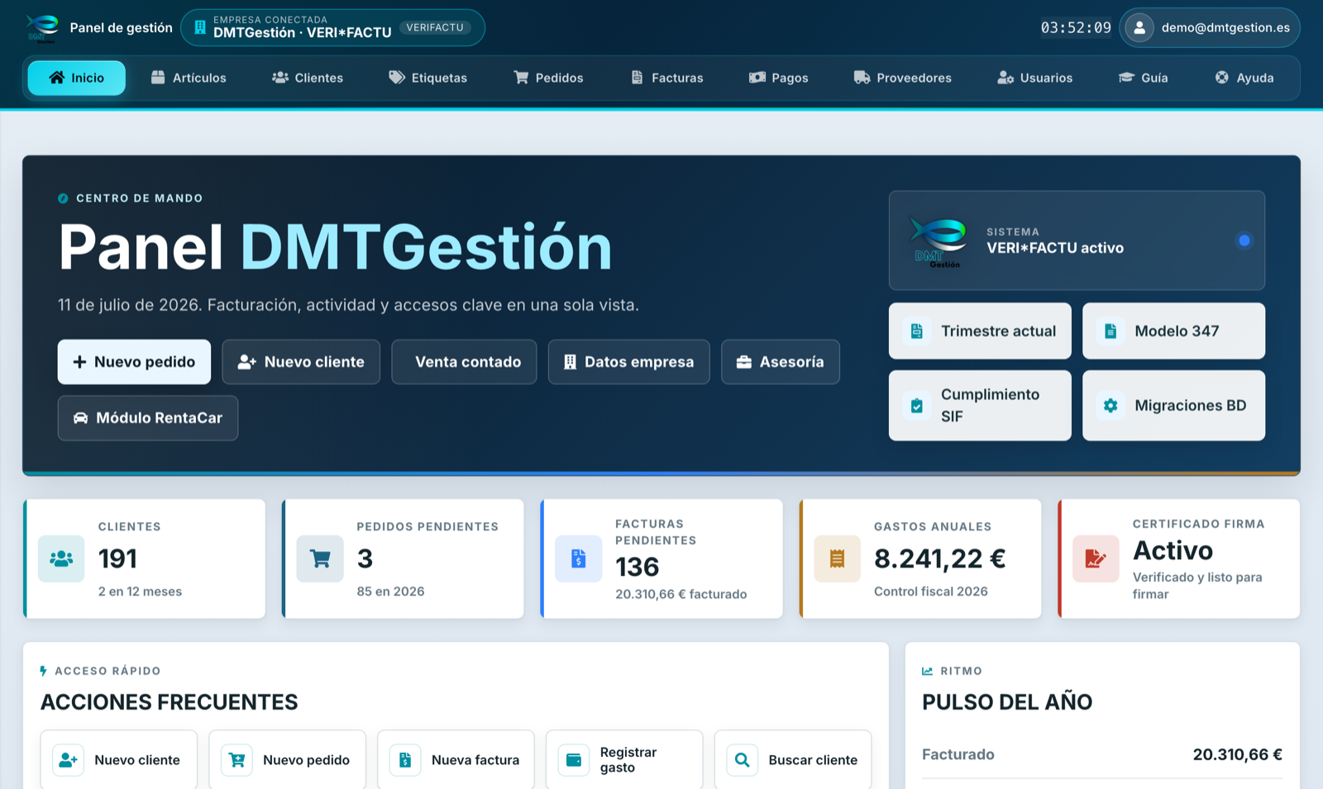The image size is (1323, 789).
Task: Open the Módulo RentaCar
Action: 148,418
